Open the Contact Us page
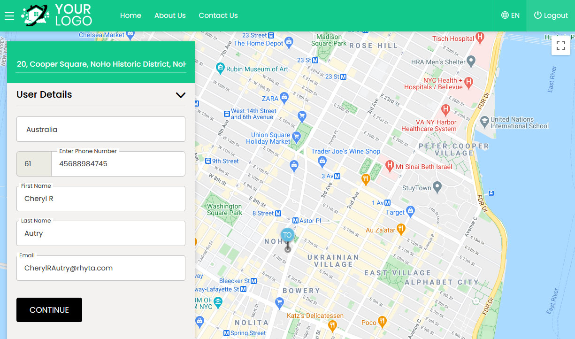575x339 pixels. (x=218, y=15)
